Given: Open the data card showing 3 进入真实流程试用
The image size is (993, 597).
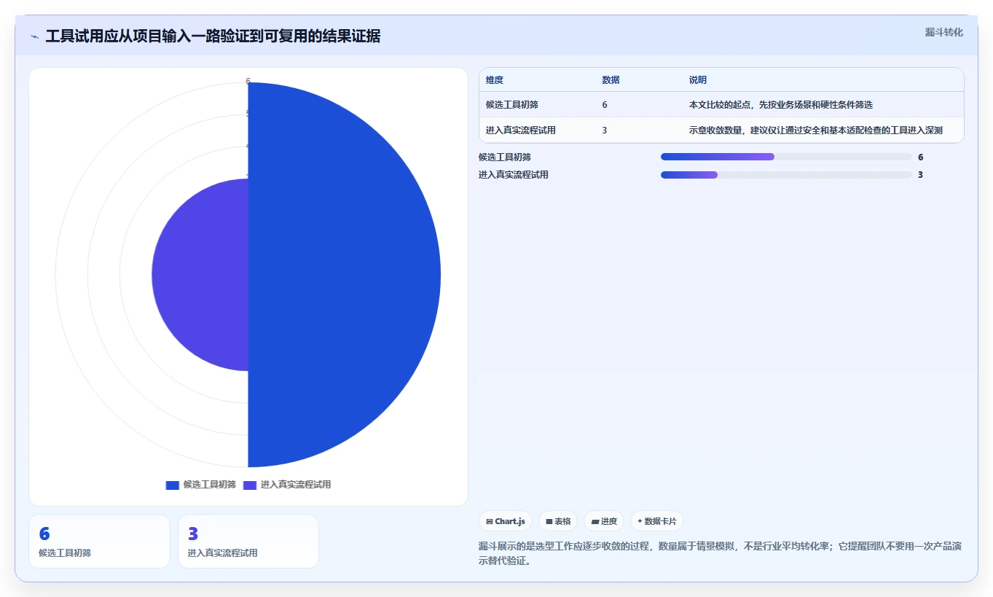Looking at the screenshot, I should coord(248,541).
